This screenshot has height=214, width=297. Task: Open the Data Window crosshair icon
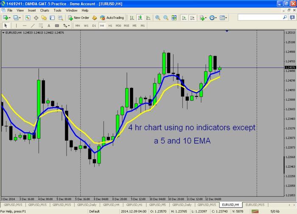(36, 18)
